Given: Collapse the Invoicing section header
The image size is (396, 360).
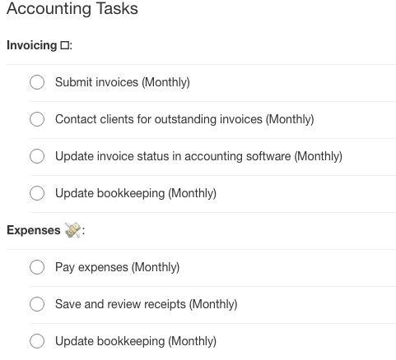Looking at the screenshot, I should pos(40,45).
